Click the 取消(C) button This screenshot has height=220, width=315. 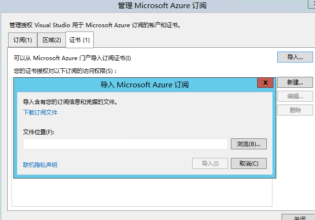pyautogui.click(x=249, y=163)
